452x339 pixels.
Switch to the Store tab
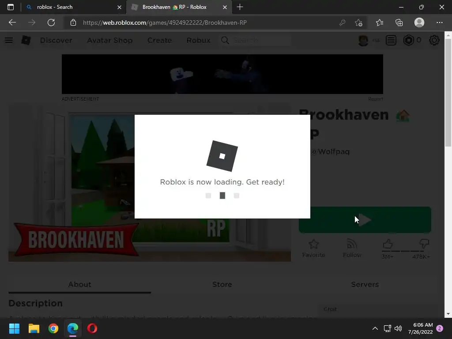222,285
